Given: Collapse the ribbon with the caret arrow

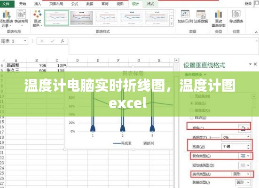Looking at the screenshot, I should coord(256,32).
